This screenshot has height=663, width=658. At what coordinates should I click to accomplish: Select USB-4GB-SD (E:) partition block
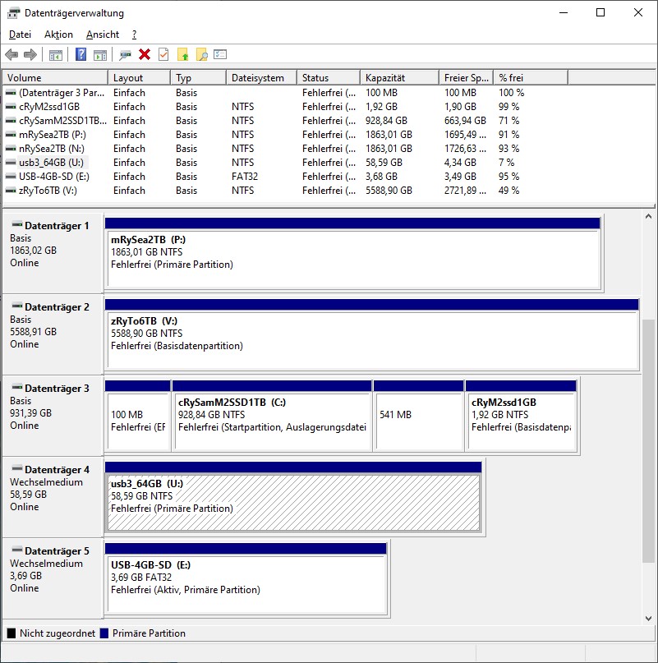point(246,579)
